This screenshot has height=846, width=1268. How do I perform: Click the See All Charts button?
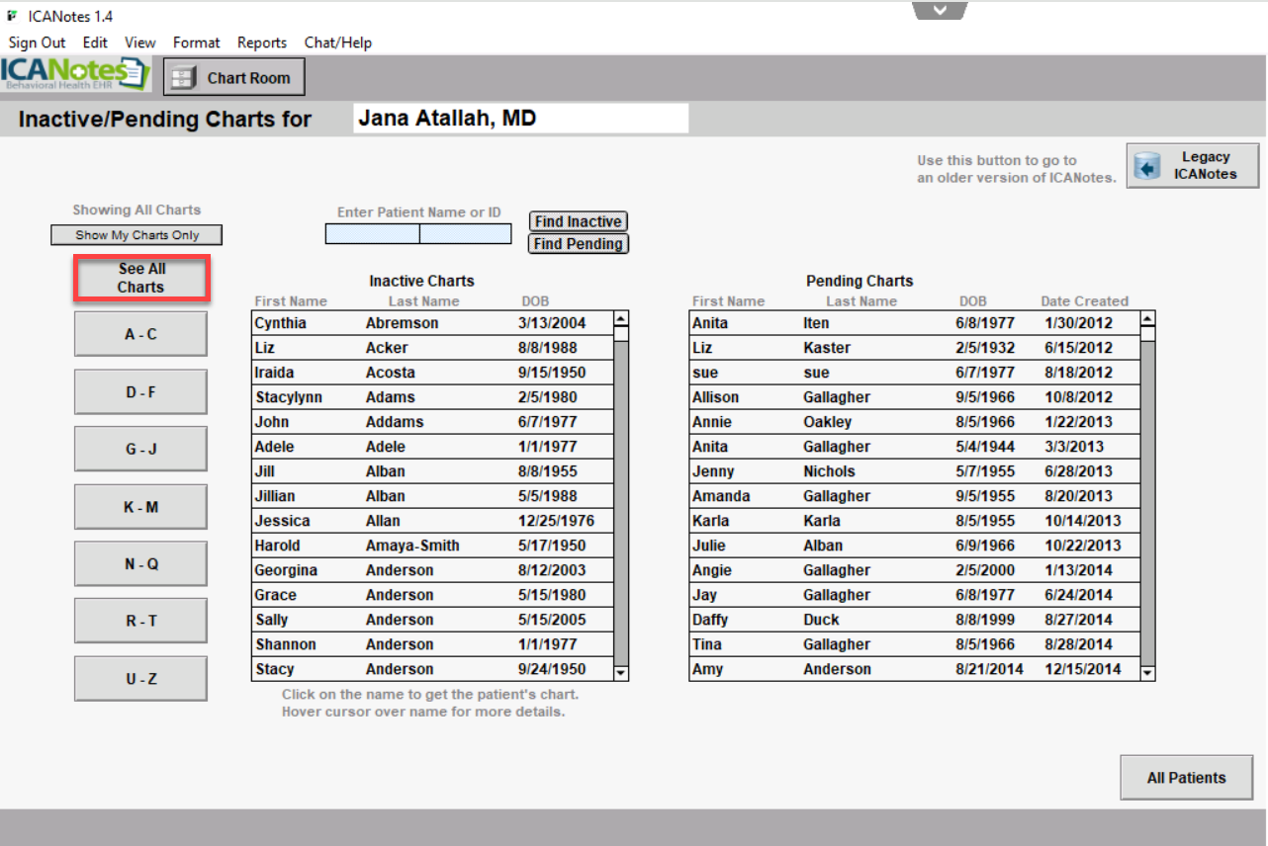(x=141, y=278)
